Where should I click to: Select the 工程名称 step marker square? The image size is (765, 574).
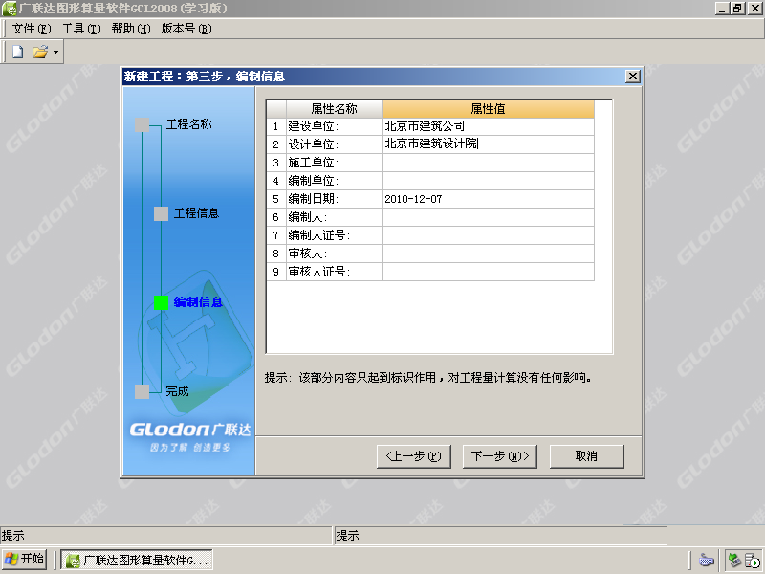(x=142, y=125)
